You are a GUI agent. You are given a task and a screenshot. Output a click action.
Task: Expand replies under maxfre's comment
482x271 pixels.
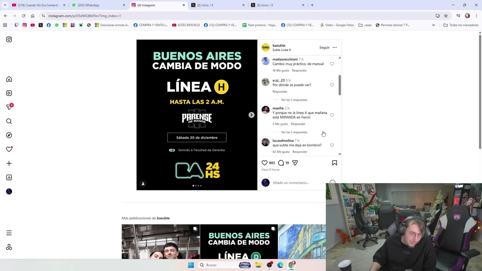coord(294,132)
